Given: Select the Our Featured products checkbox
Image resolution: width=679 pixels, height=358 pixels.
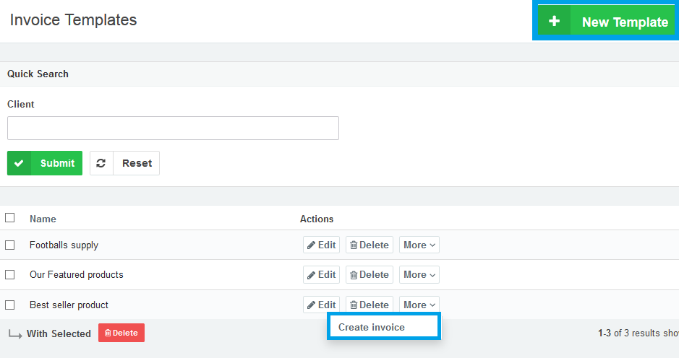Looking at the screenshot, I should [10, 274].
